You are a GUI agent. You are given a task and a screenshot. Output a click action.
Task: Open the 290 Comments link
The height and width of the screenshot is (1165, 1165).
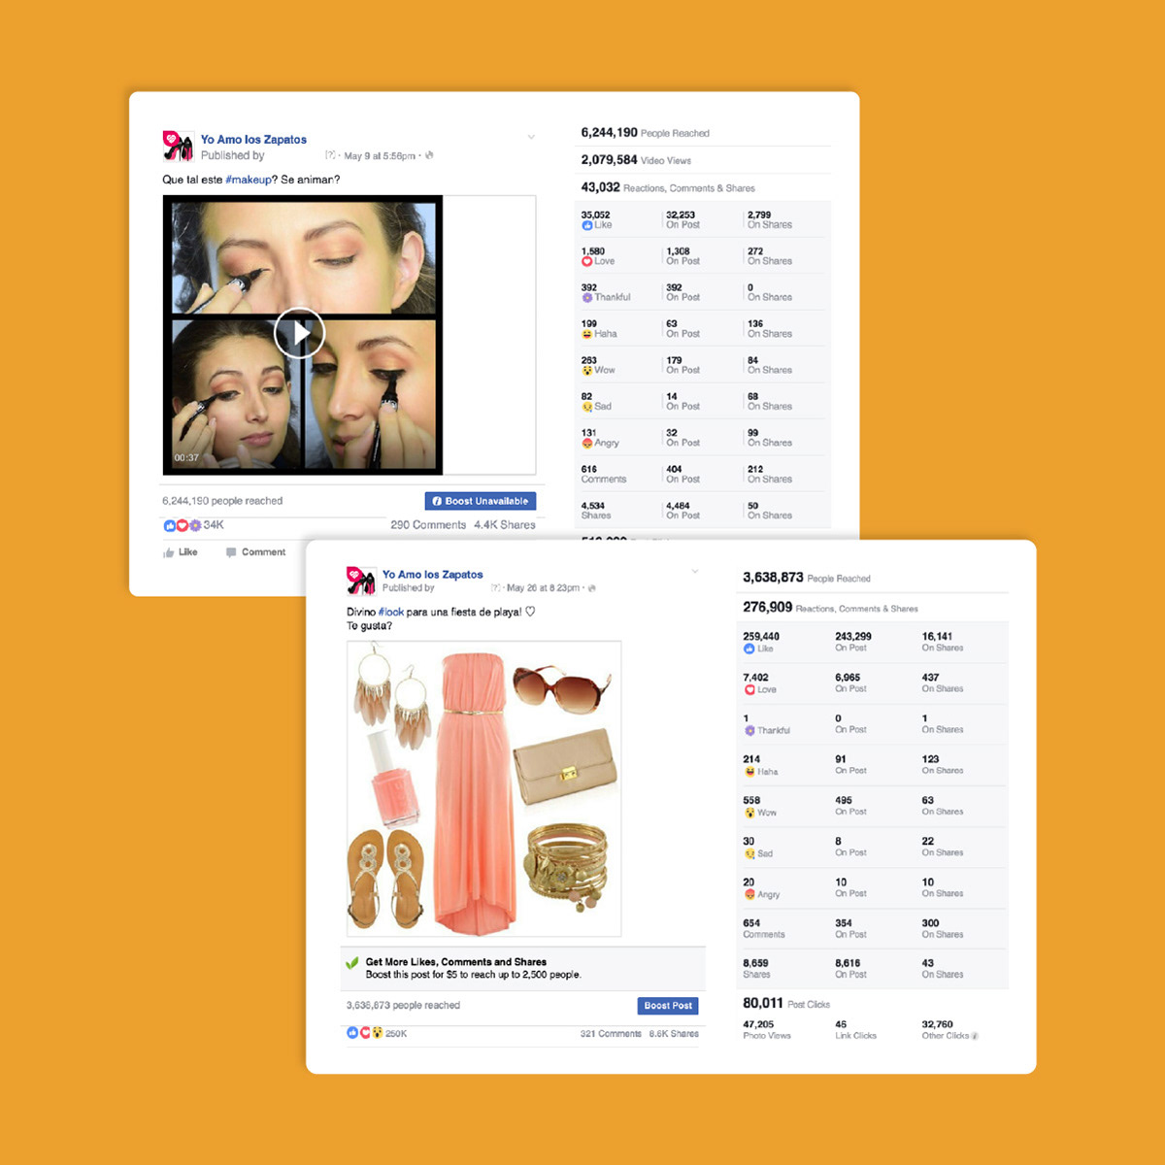click(x=428, y=525)
